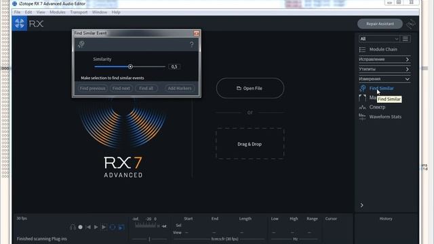Click the Find next button
The height and width of the screenshot is (244, 434).
[121, 88]
